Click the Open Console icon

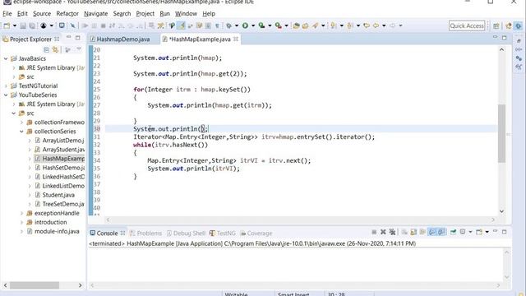coord(478,232)
